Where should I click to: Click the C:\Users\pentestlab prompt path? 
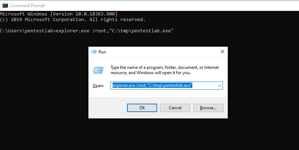pyautogui.click(x=27, y=31)
